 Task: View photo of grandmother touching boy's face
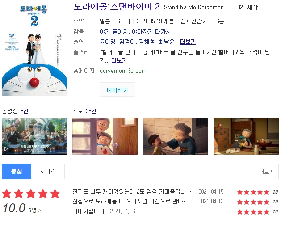click(x=176, y=136)
